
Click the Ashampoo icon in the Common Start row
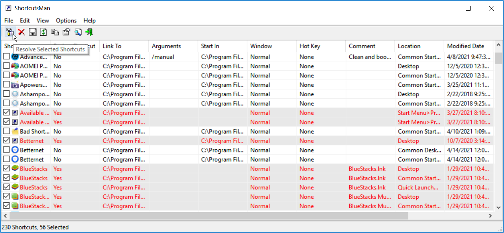15,104
